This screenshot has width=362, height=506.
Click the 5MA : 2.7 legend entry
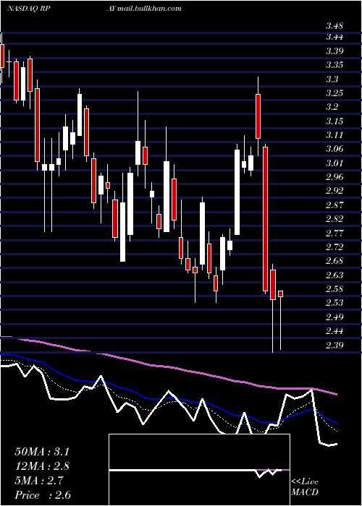tap(39, 481)
